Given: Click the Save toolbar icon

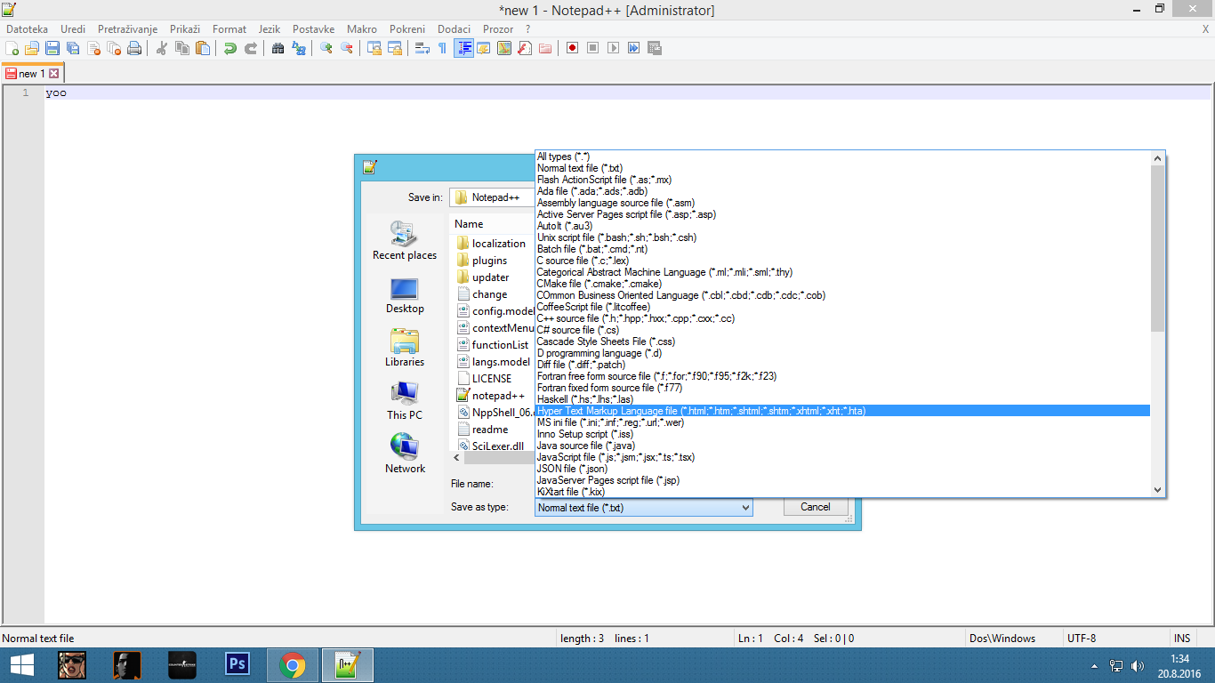Looking at the screenshot, I should click(52, 48).
